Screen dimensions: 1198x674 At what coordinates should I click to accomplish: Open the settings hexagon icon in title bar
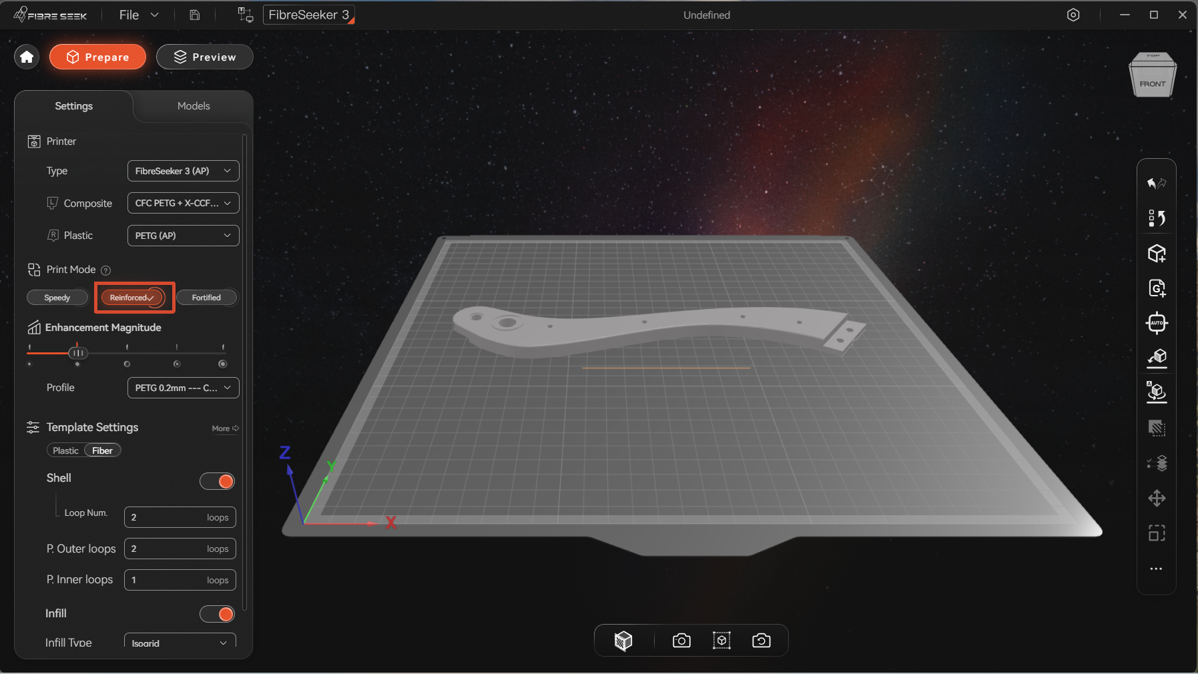click(1073, 15)
